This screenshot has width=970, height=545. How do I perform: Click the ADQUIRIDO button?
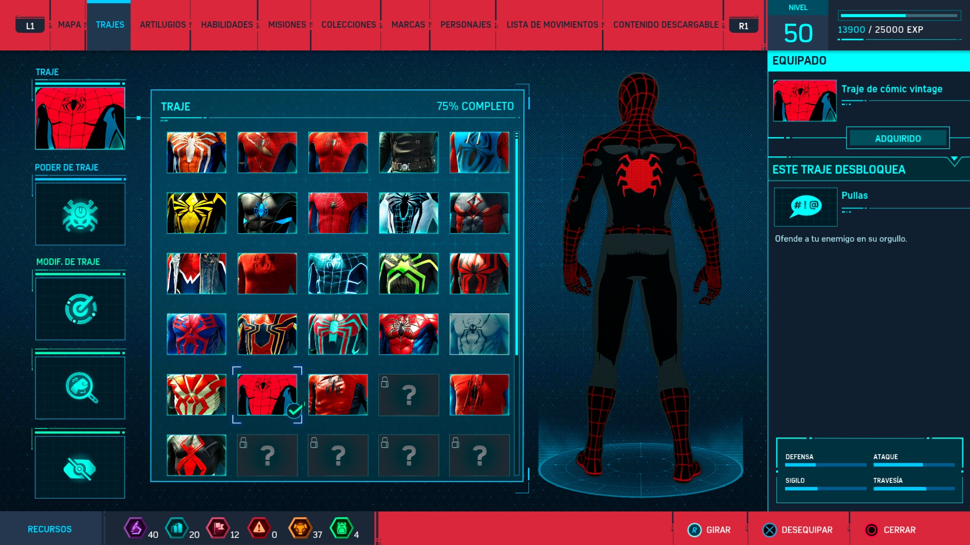point(898,138)
